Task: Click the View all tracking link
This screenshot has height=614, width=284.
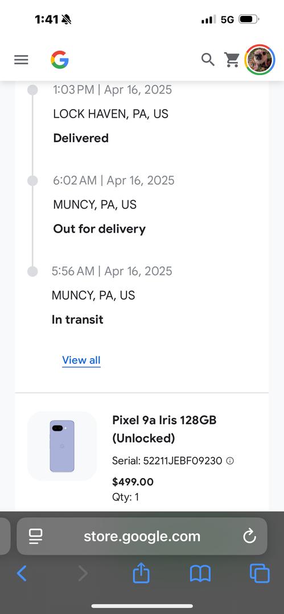Action: click(x=81, y=360)
